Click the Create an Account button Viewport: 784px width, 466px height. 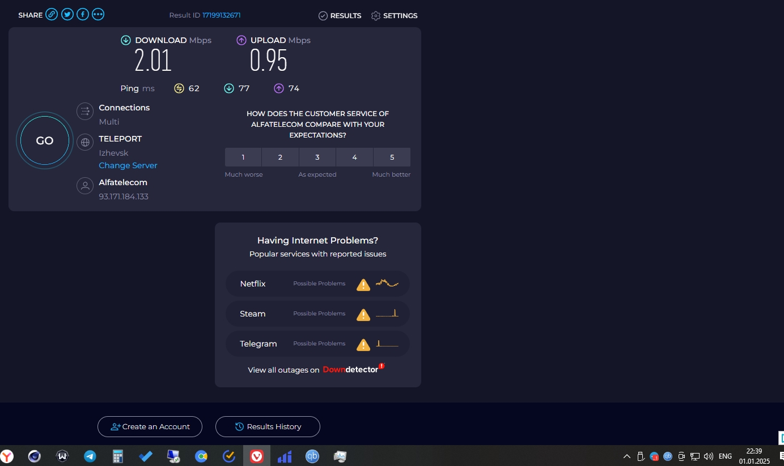[150, 426]
